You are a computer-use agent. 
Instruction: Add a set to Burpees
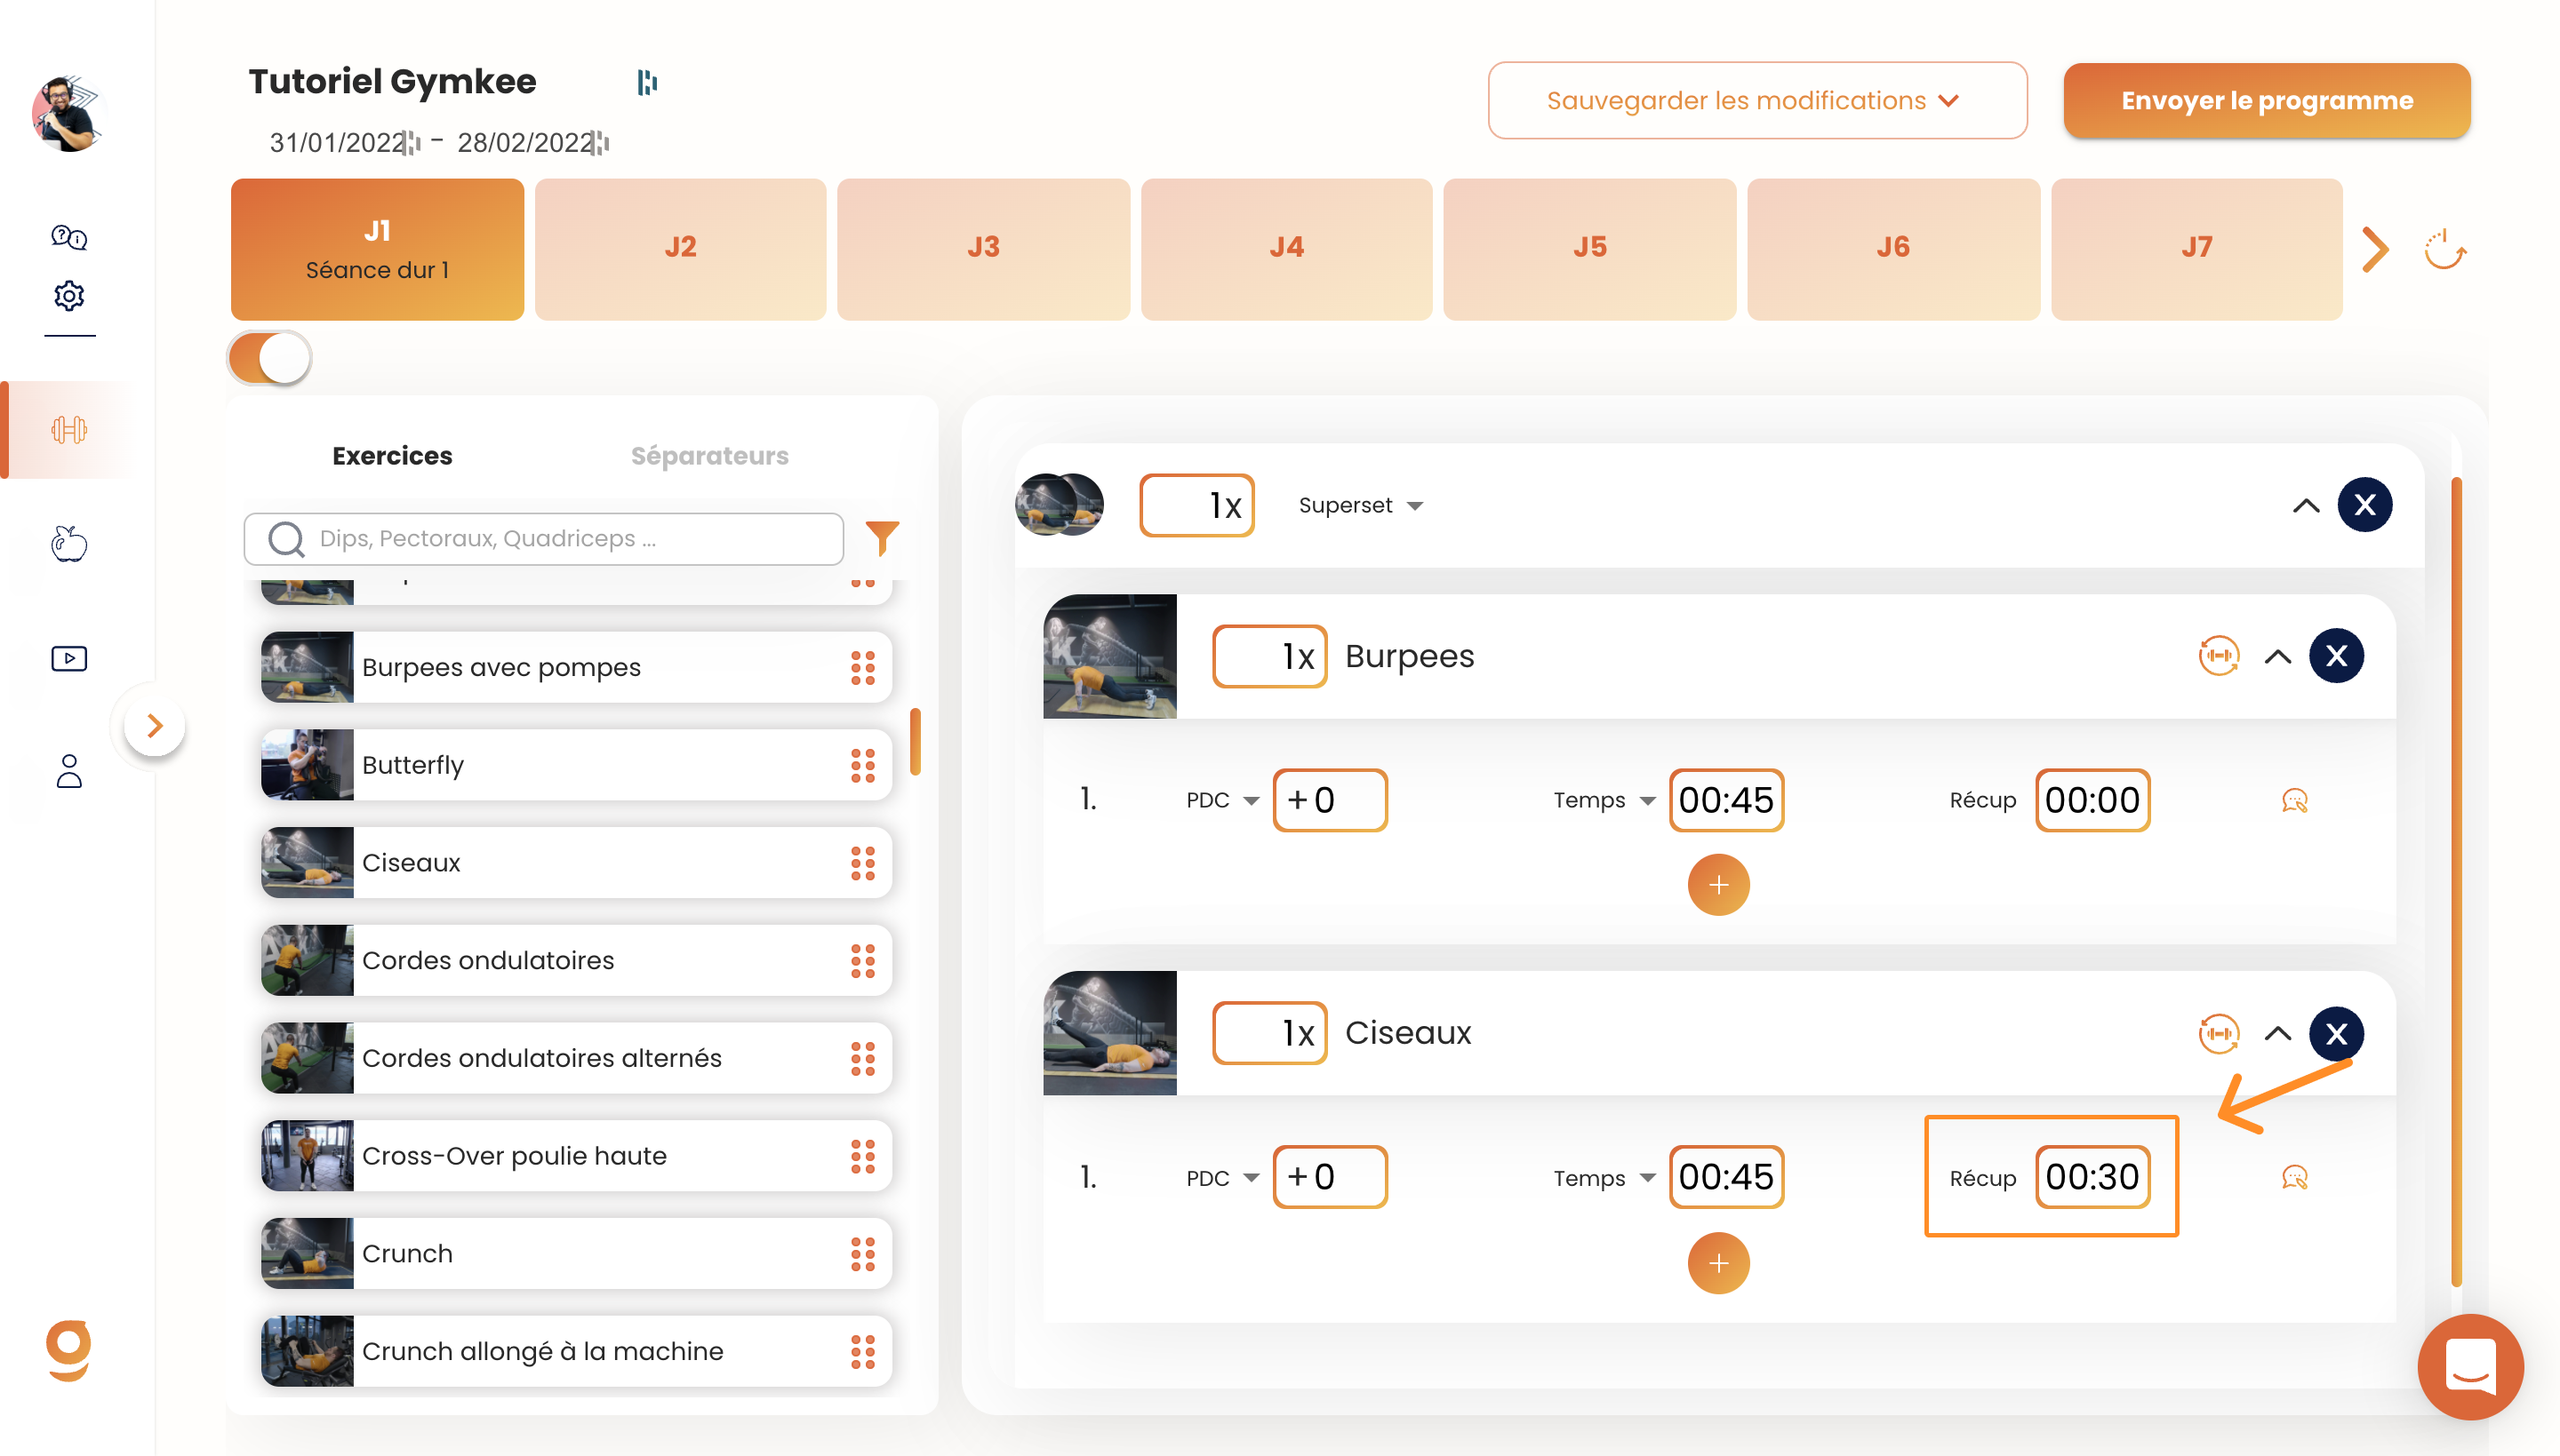1717,885
